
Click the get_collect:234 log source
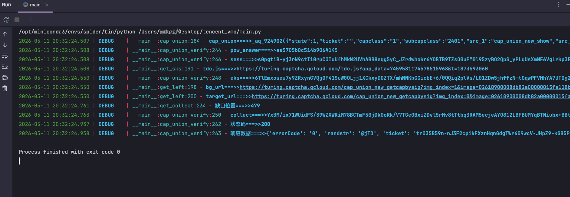[169, 106]
